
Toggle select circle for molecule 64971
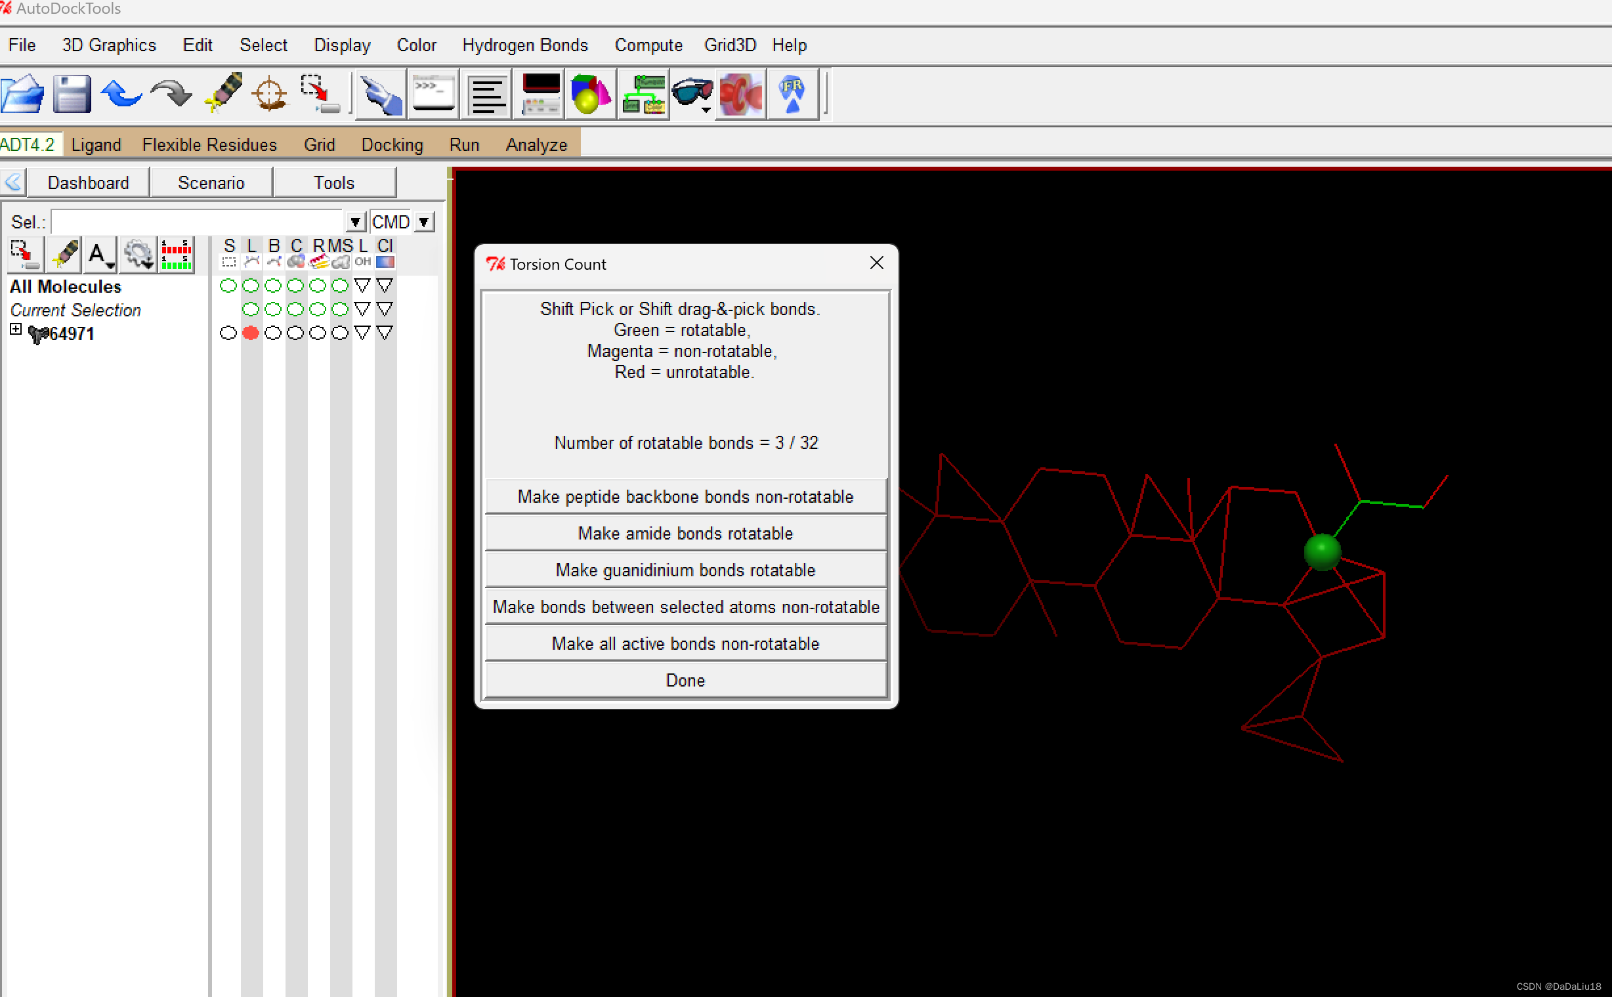228,333
